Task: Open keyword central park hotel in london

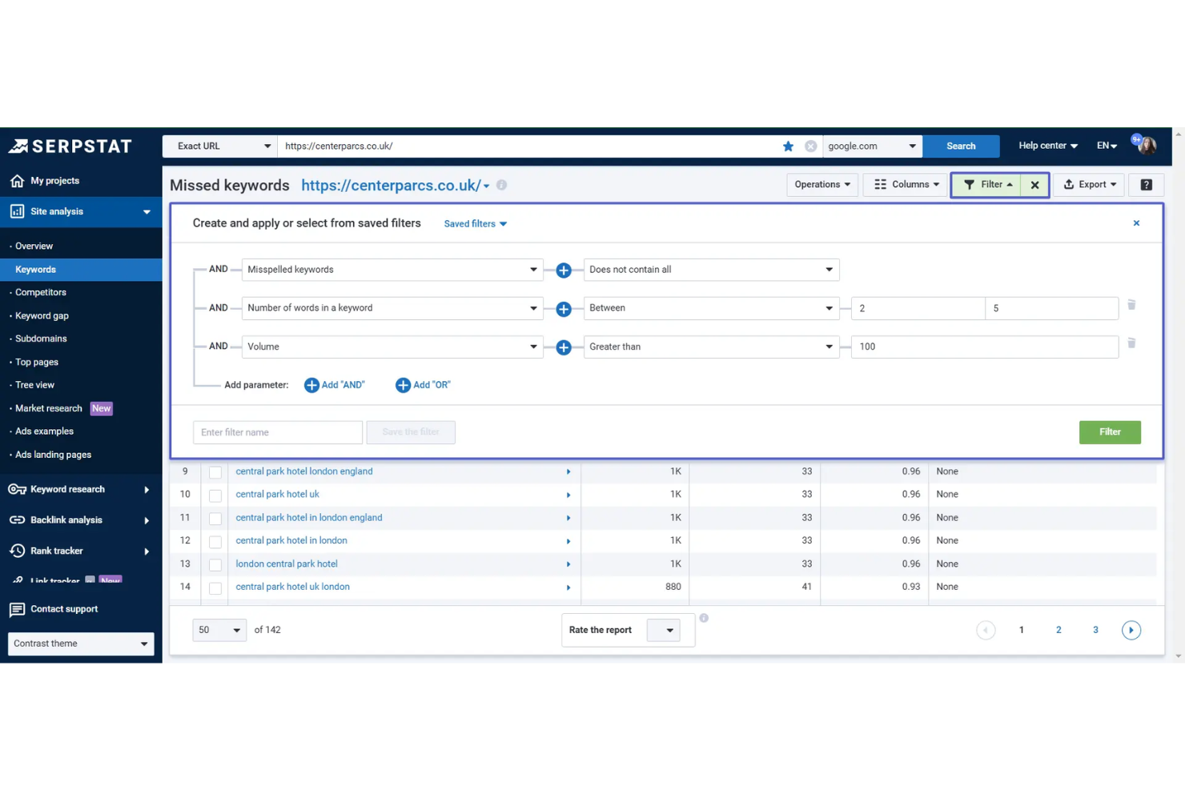Action: [x=291, y=540]
